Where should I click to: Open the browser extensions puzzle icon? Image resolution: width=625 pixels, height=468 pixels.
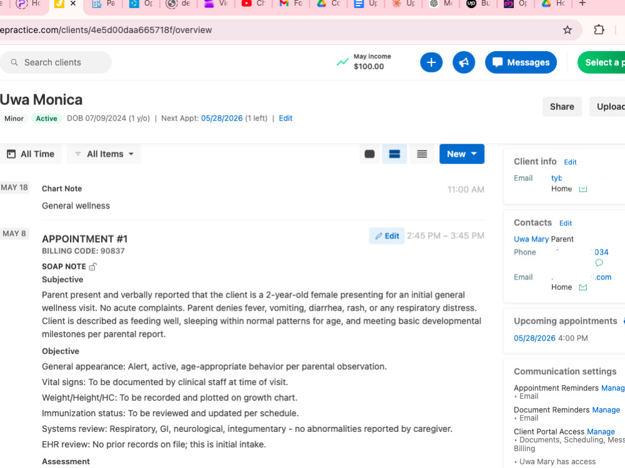(x=599, y=30)
